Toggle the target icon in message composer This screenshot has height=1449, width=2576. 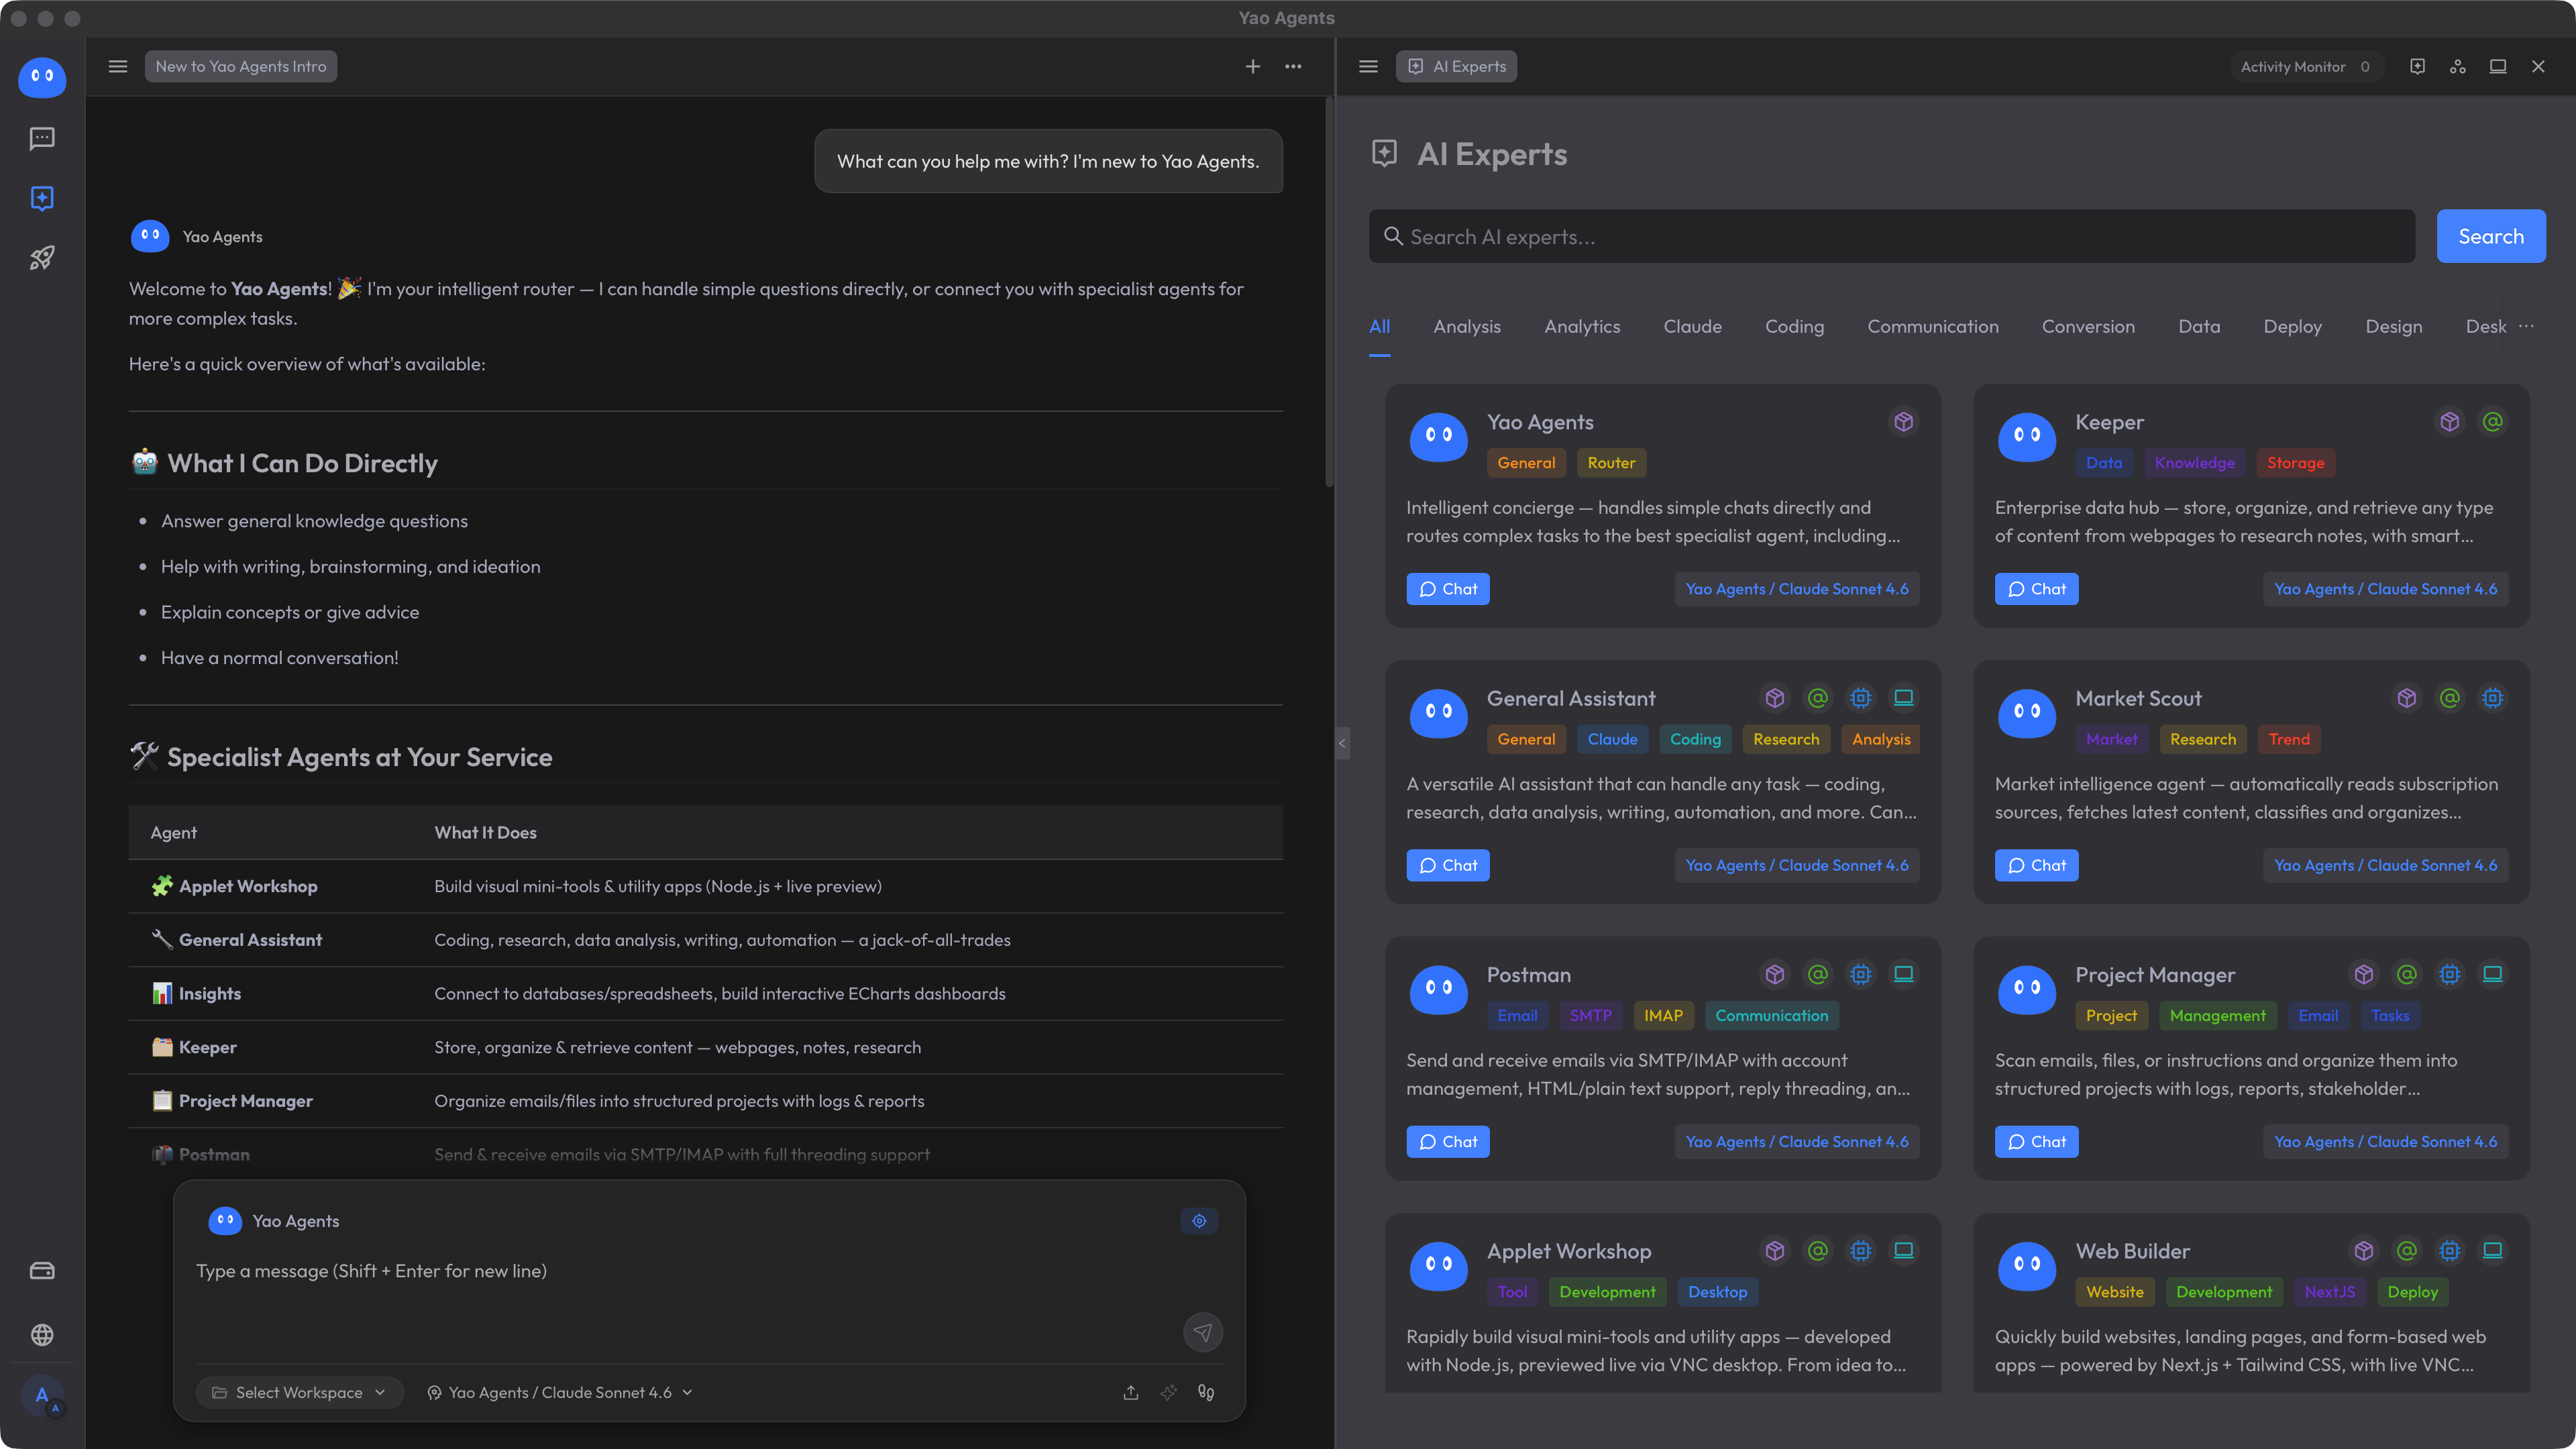(x=1199, y=1221)
